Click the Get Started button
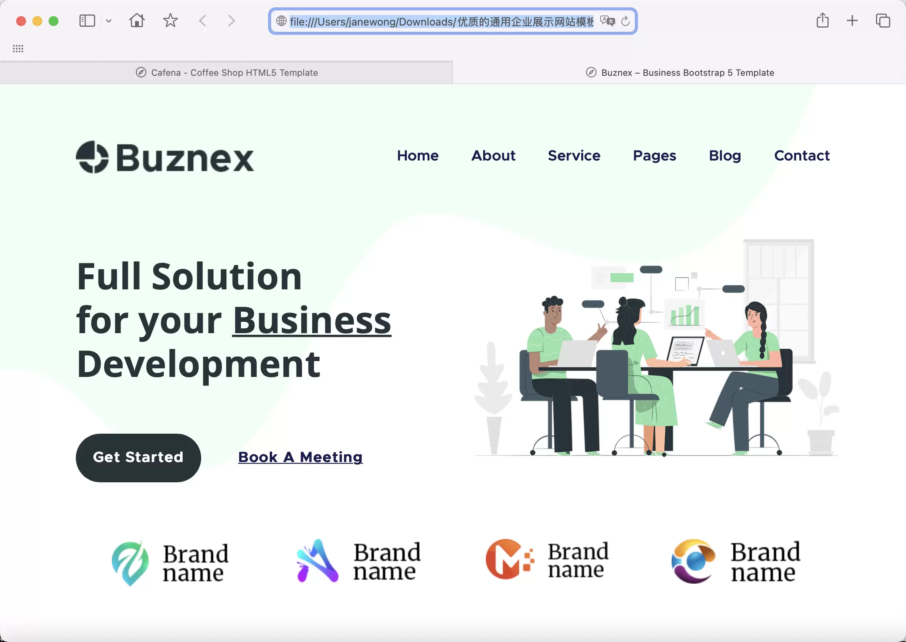 click(x=138, y=457)
